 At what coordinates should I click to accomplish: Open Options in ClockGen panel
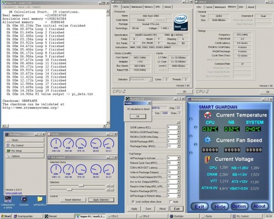[25, 156]
